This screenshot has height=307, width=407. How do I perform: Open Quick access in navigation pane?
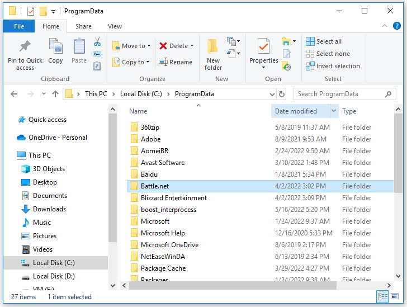click(x=48, y=120)
